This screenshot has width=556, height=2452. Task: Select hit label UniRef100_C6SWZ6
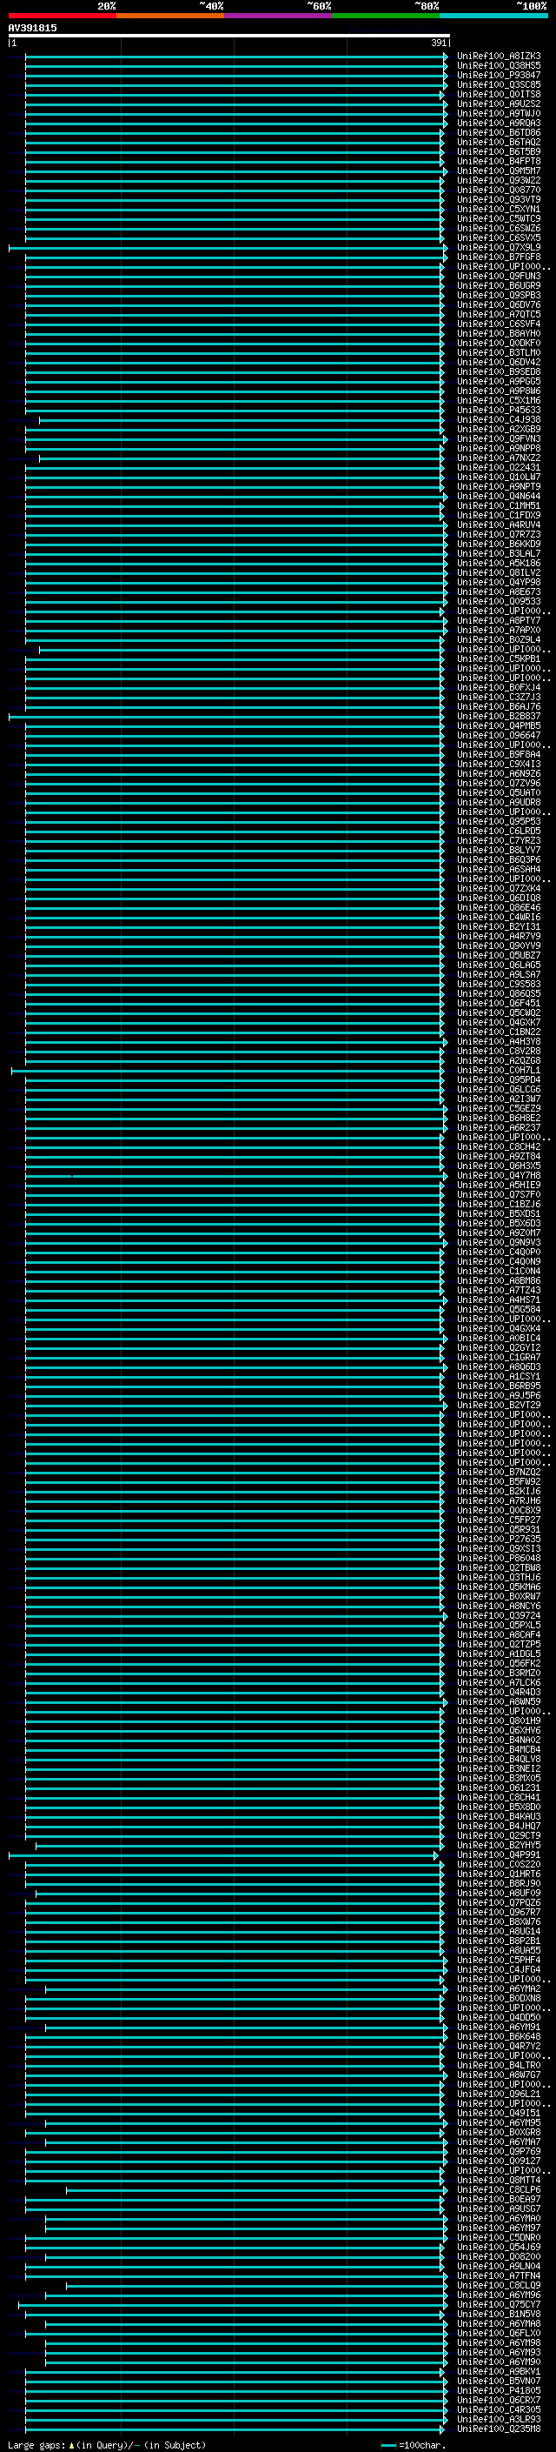(x=499, y=229)
